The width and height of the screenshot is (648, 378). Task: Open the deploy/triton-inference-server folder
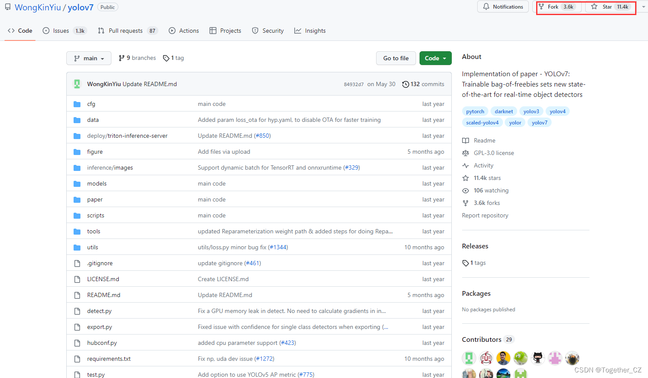[x=127, y=136]
